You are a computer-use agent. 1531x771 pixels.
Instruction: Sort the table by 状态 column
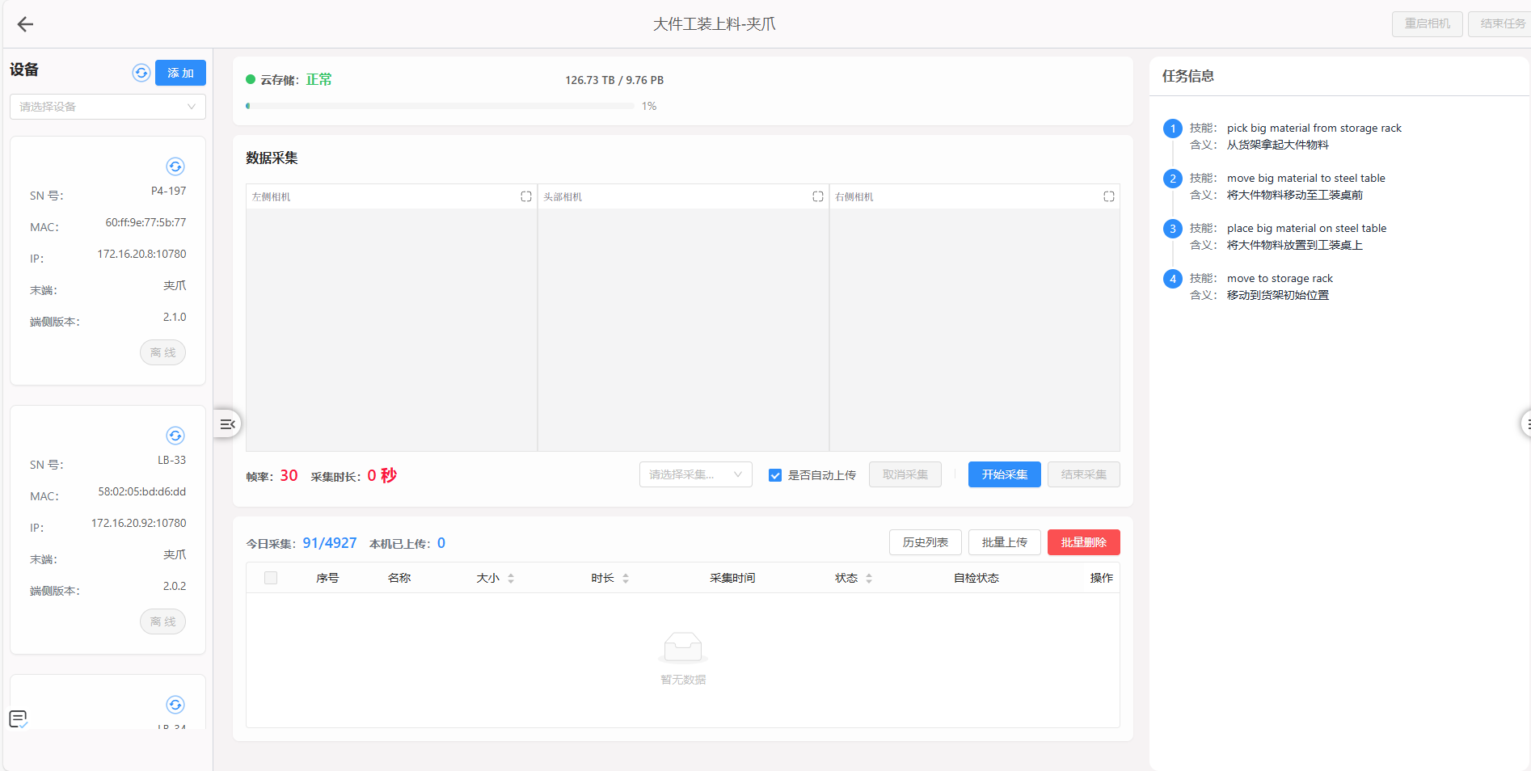(869, 578)
